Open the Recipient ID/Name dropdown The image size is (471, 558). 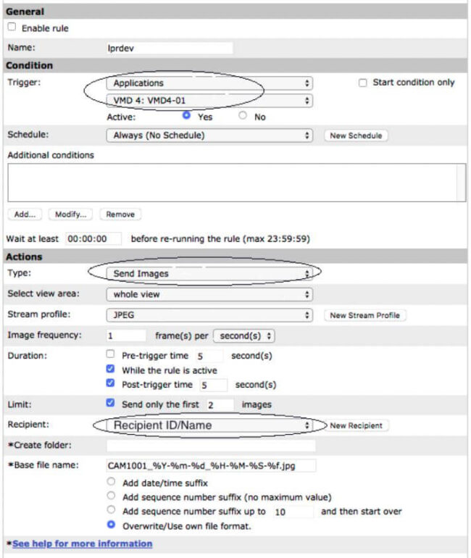[x=209, y=425]
